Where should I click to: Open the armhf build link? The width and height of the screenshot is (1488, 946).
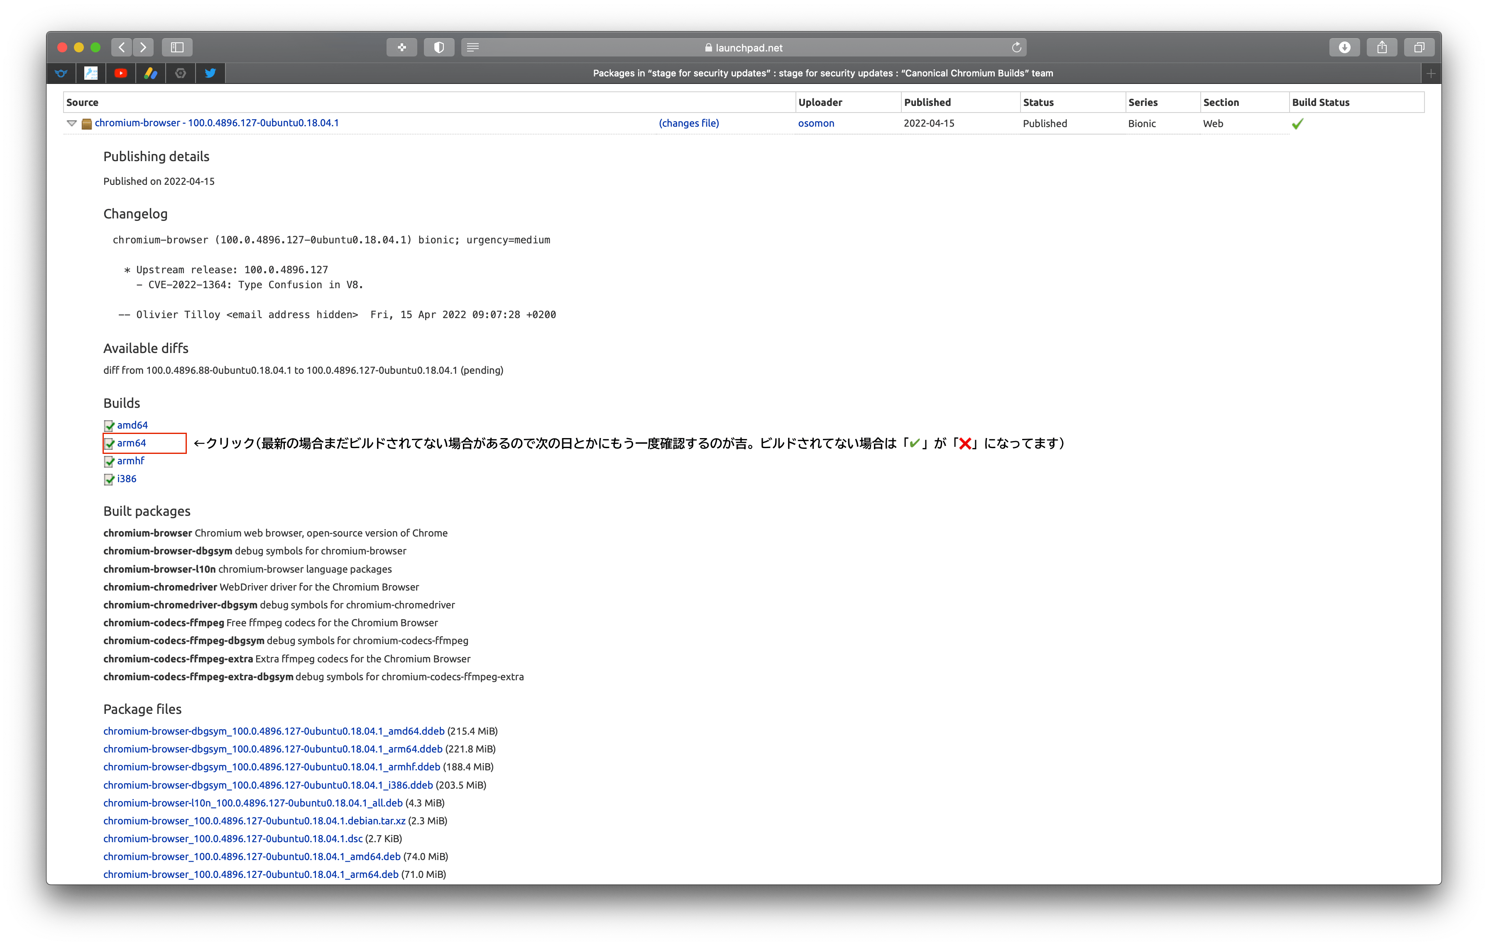click(x=130, y=461)
